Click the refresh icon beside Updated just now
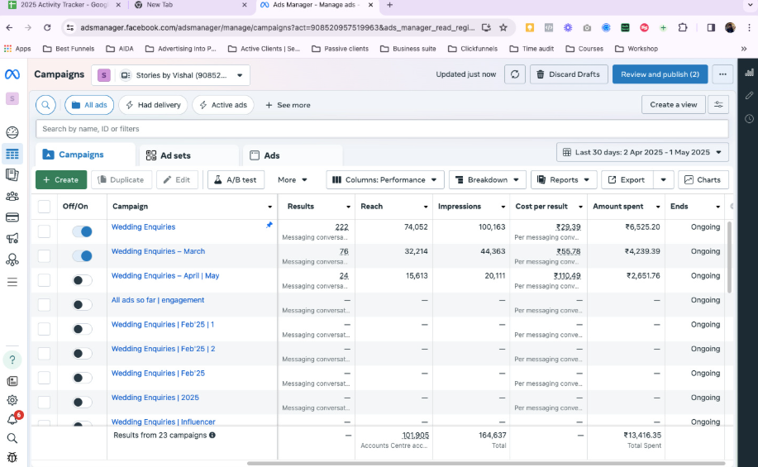The image size is (758, 467). [514, 74]
